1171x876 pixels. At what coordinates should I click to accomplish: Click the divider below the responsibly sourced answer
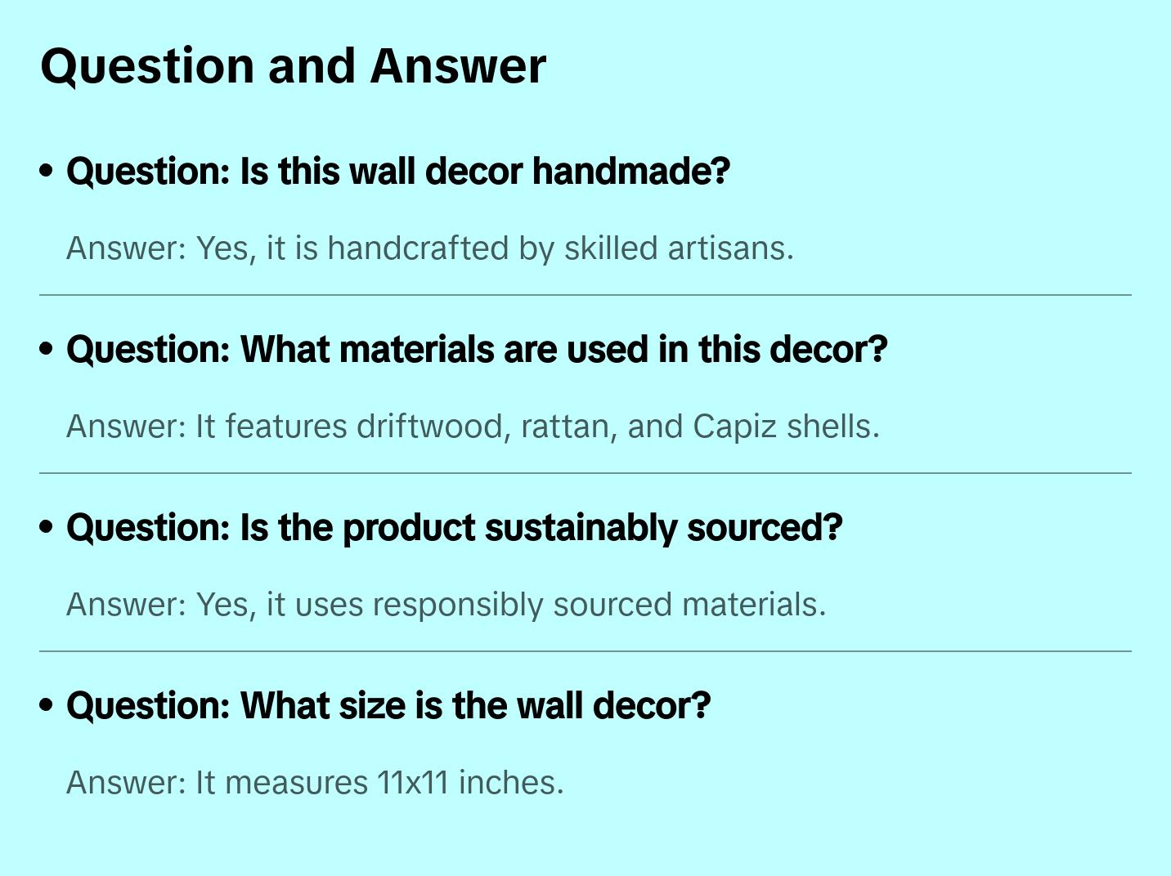coord(585,651)
